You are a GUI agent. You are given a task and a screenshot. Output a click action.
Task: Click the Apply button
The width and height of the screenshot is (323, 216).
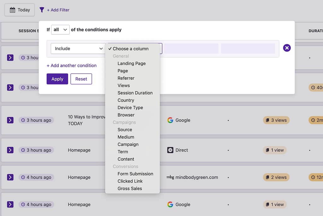click(57, 79)
